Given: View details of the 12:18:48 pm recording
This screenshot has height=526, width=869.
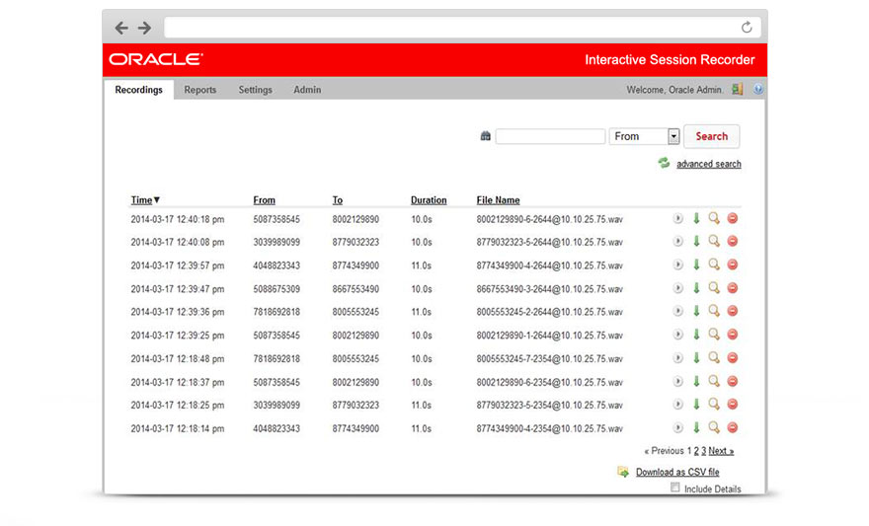Looking at the screenshot, I should pos(714,357).
